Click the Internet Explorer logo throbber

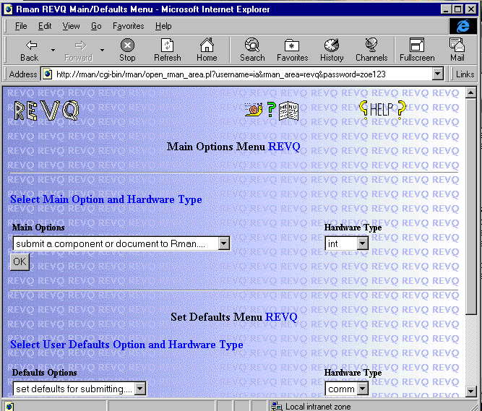pyautogui.click(x=463, y=26)
